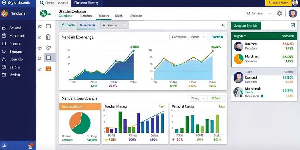The width and height of the screenshot is (300, 150).
Task: Click the Sxenday button
Action: (x=217, y=37)
